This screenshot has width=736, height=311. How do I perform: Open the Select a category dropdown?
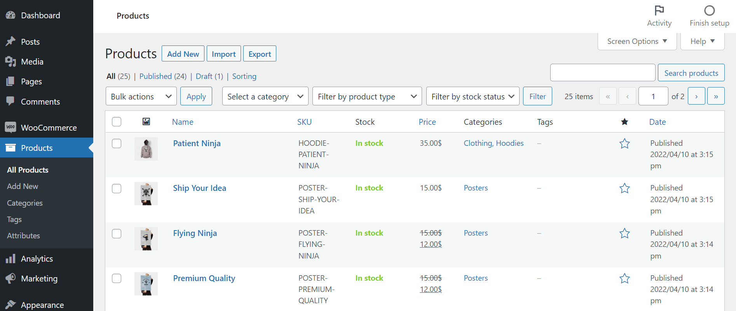point(265,96)
